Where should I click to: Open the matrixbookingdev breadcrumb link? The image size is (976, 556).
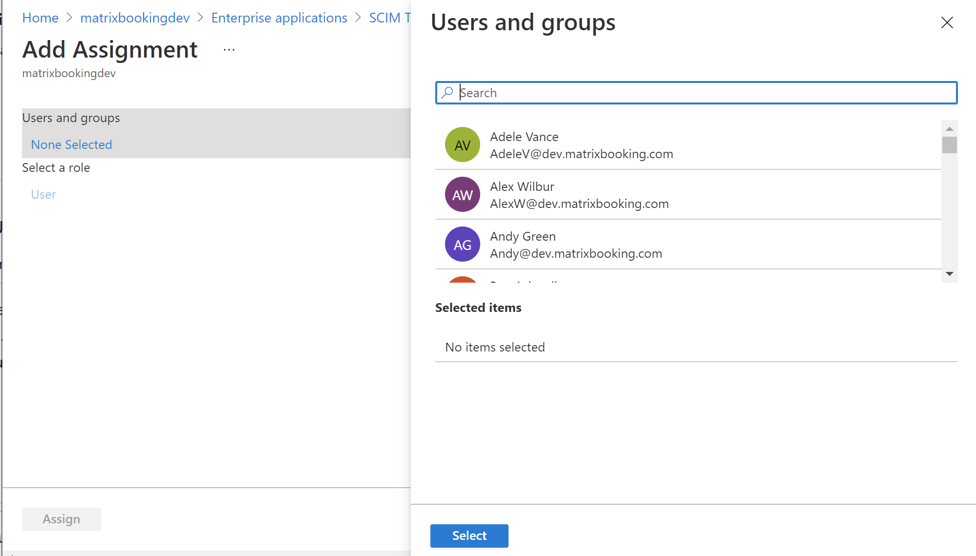point(135,18)
